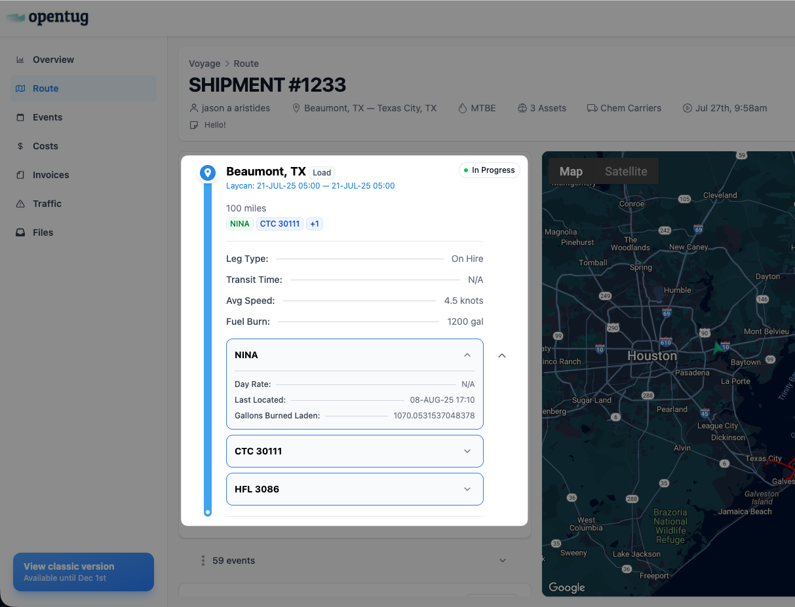This screenshot has width=795, height=607.
Task: Click the On Hire leg type value
Action: (467, 259)
